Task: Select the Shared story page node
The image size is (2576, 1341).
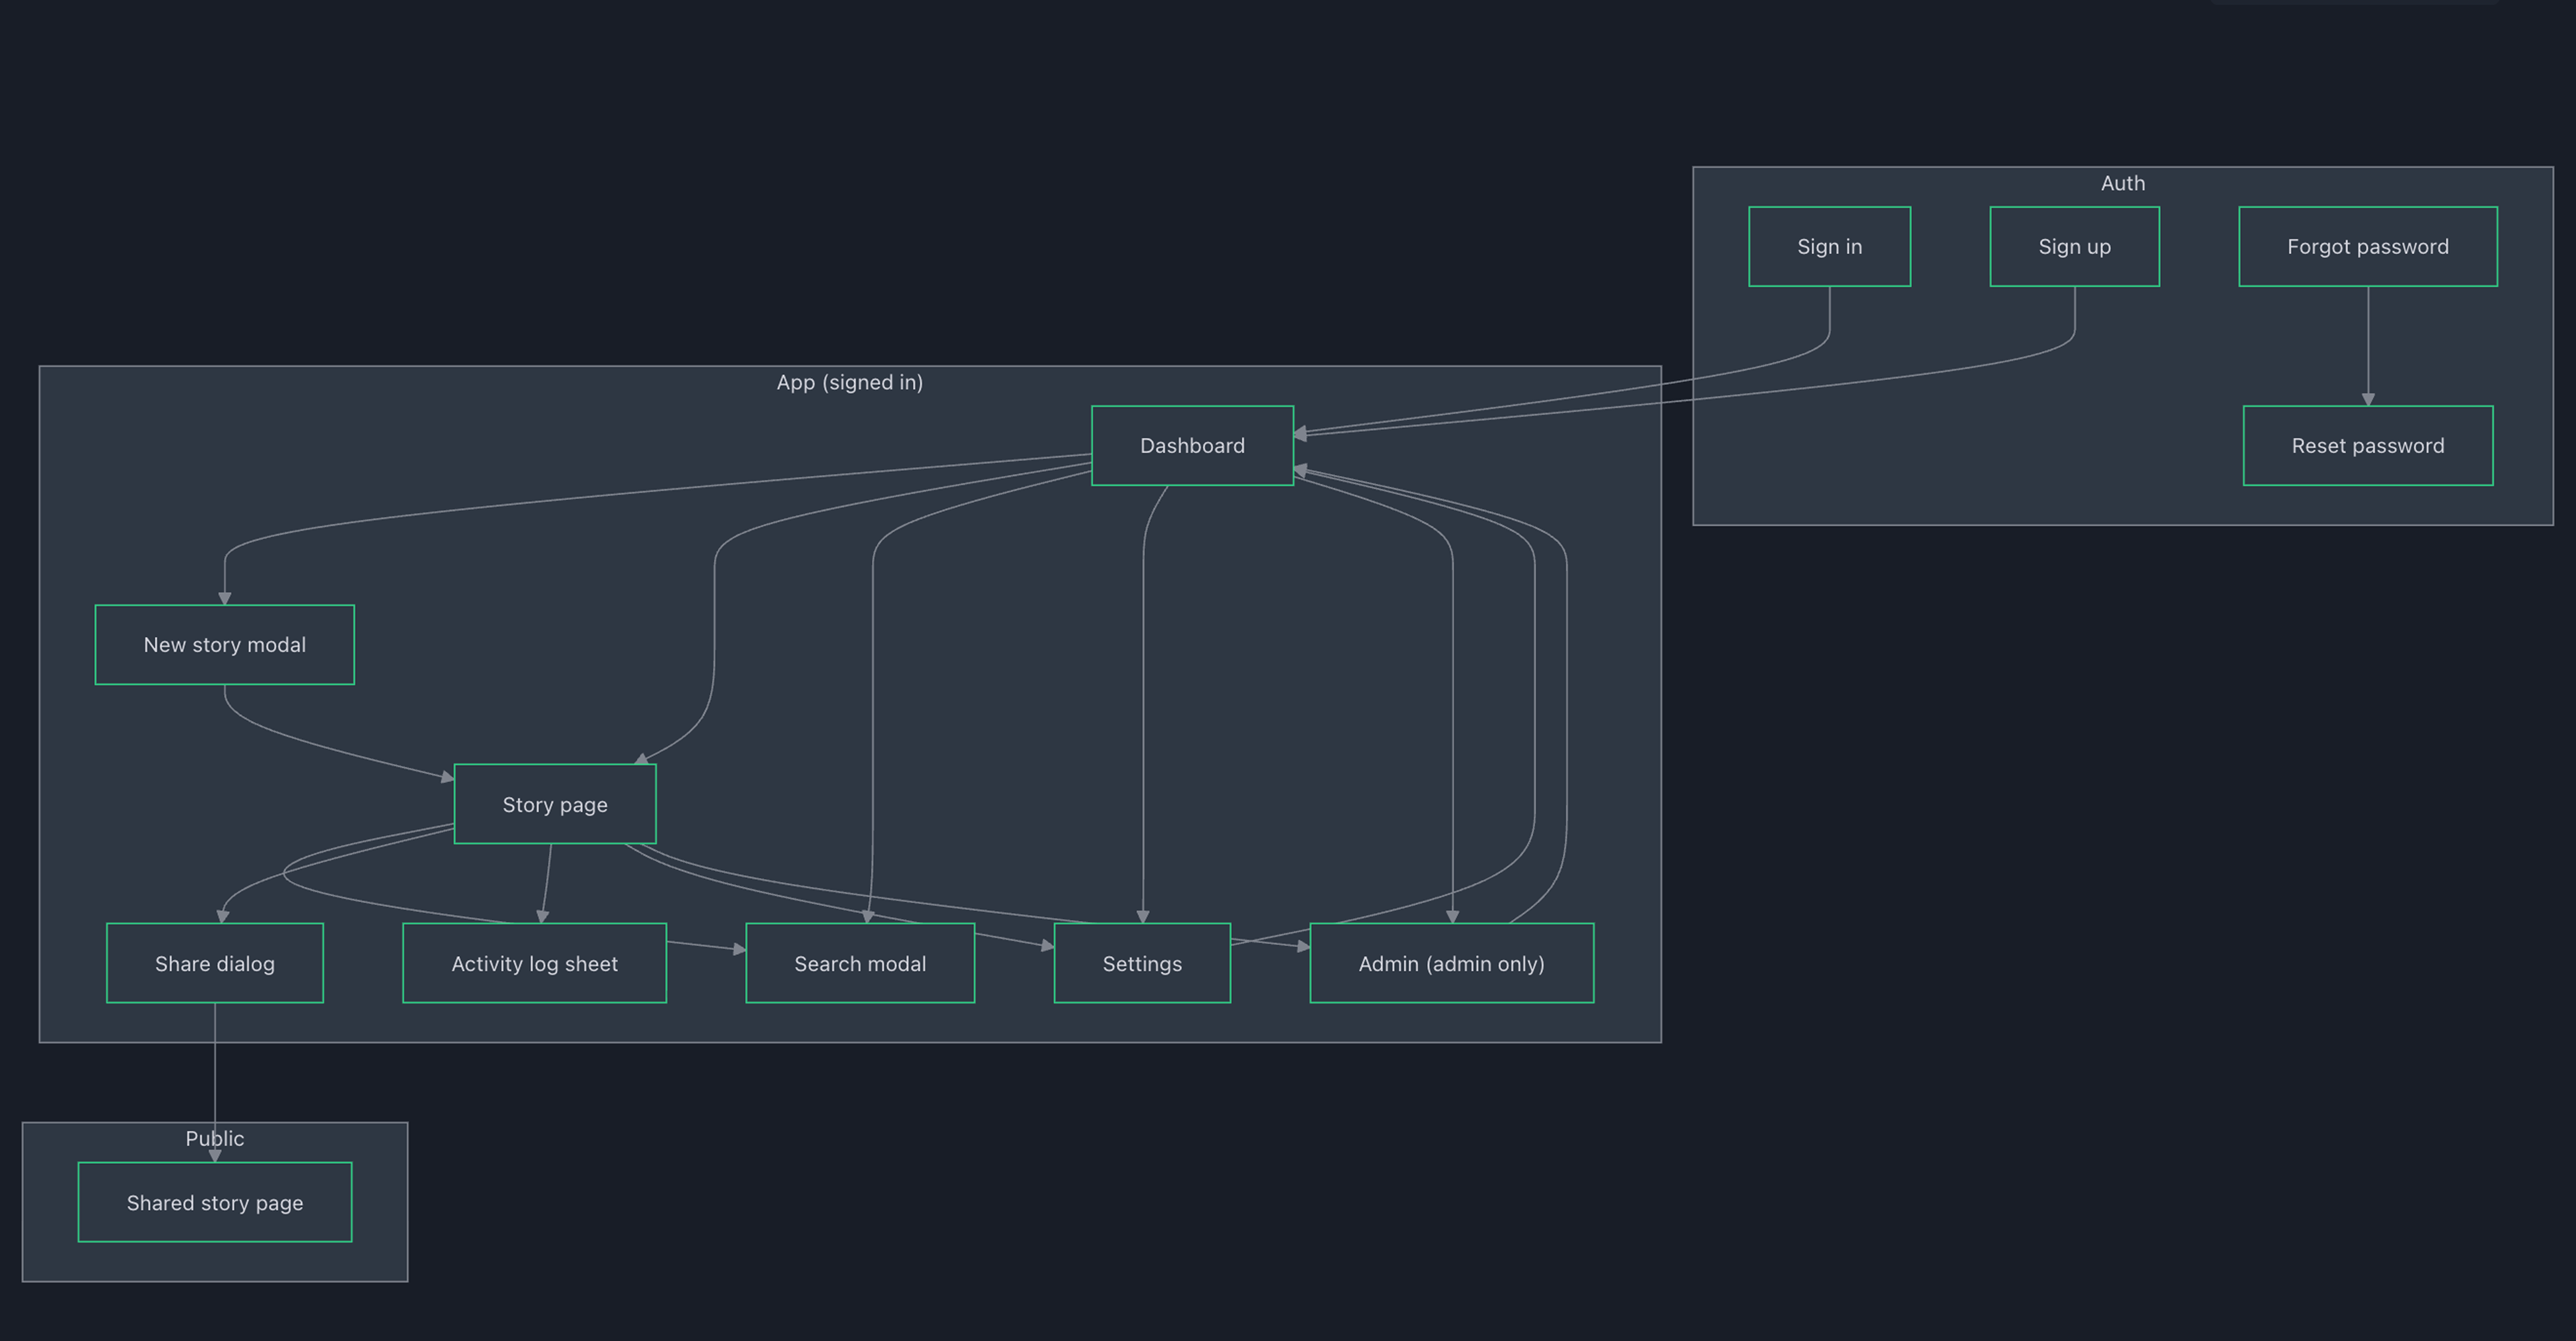Action: pyautogui.click(x=214, y=1203)
